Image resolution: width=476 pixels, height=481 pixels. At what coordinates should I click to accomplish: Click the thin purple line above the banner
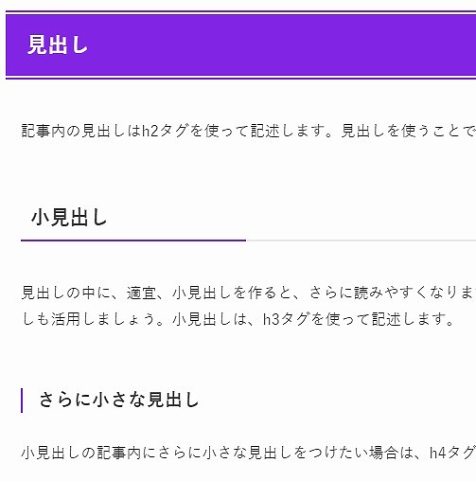pos(240,11)
